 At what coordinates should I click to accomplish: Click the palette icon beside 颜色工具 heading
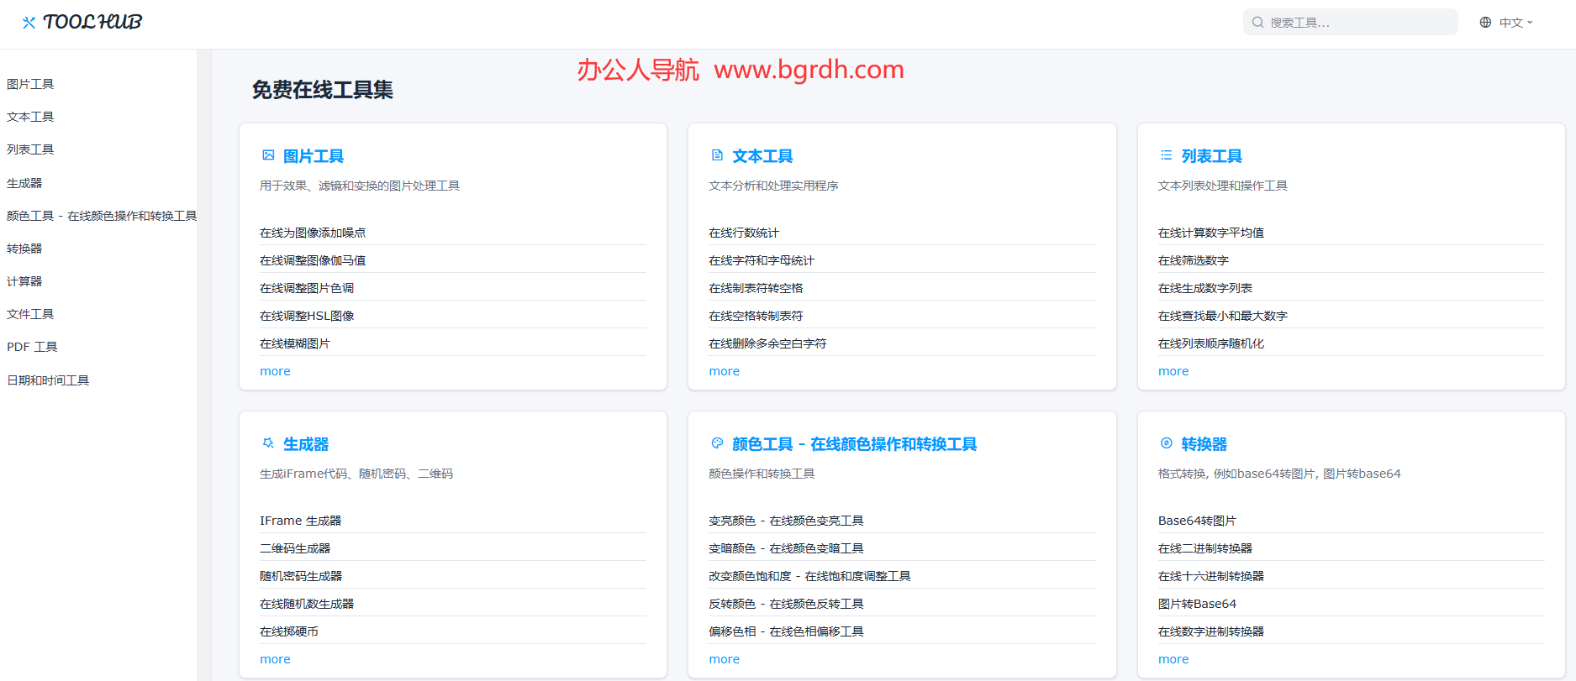point(717,443)
